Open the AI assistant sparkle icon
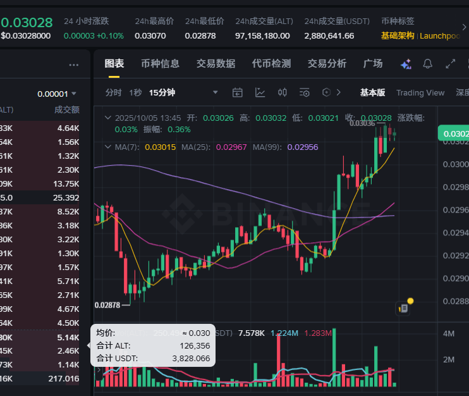Screen dimensions: 469x396 (406, 64)
